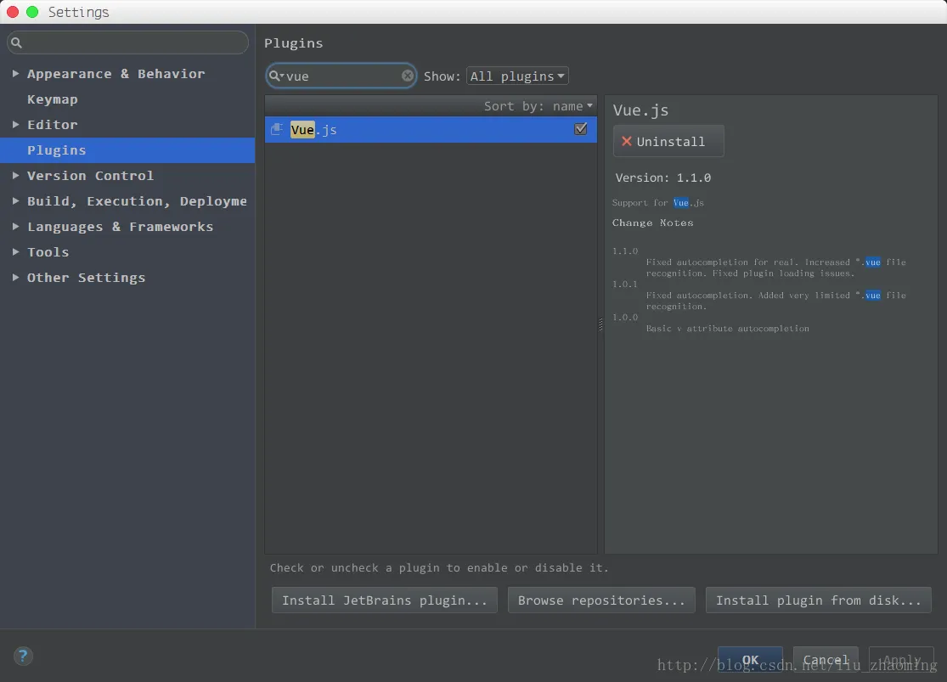Click the Version: 1.1.0 text
The width and height of the screenshot is (947, 682).
click(663, 178)
